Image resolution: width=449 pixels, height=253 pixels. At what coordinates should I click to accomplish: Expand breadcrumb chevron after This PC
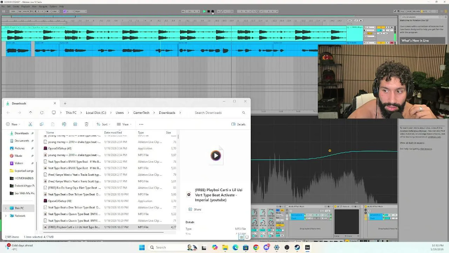pyautogui.click(x=81, y=113)
